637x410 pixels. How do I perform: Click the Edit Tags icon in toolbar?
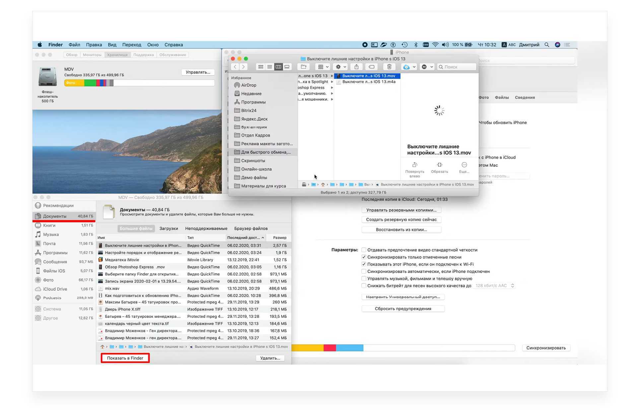pos(372,67)
